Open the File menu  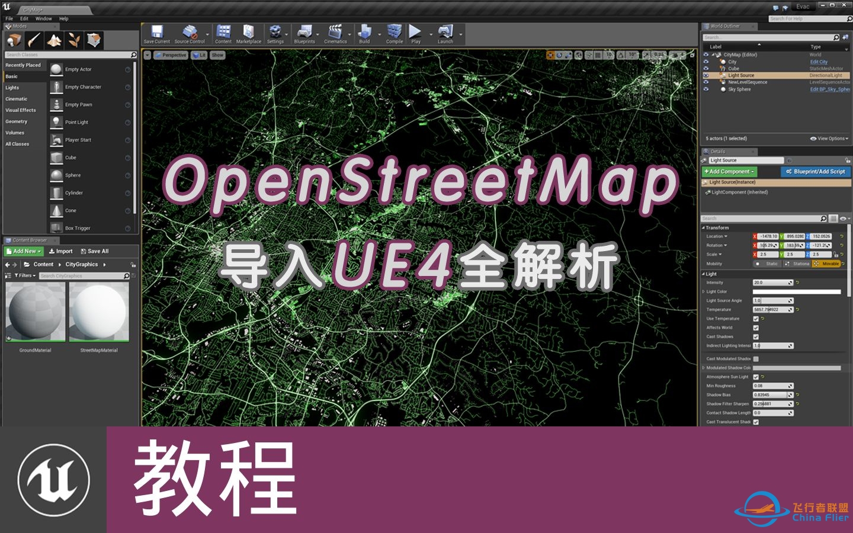[9, 18]
